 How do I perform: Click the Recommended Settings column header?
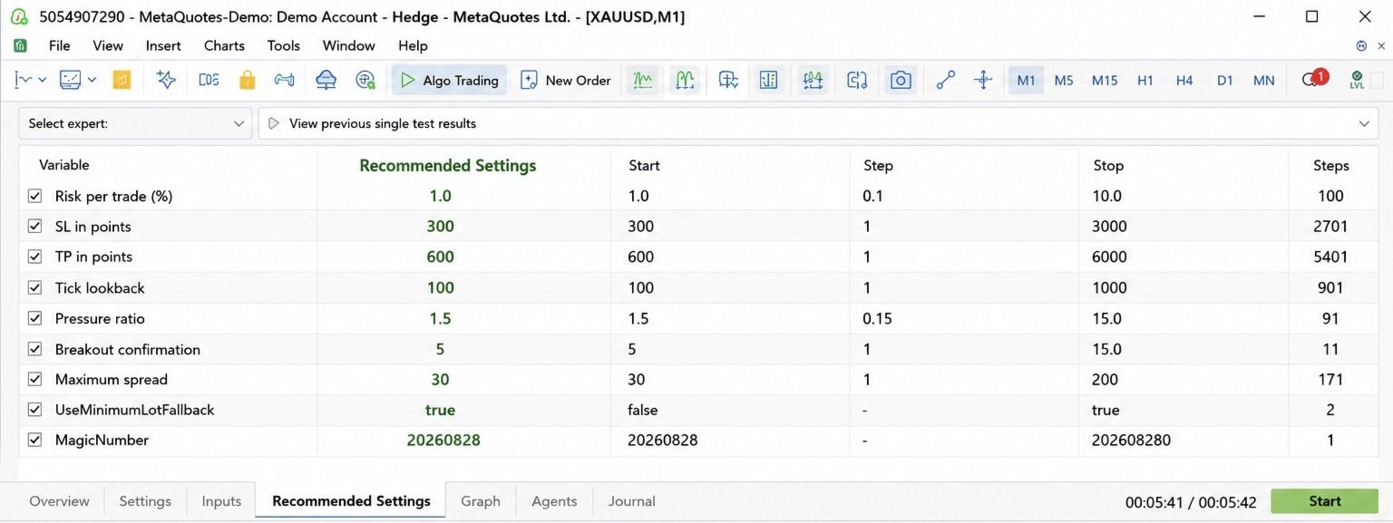448,166
